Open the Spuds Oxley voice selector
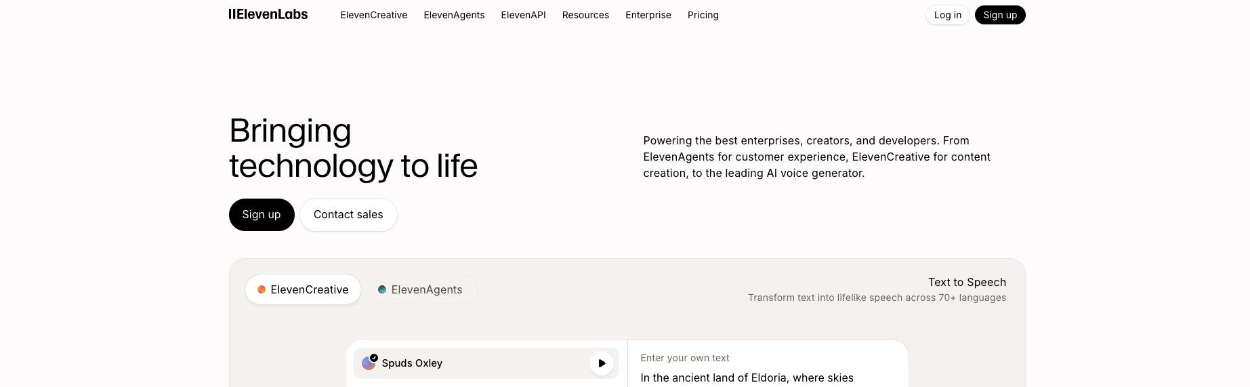This screenshot has width=1250, height=387. pyautogui.click(x=474, y=363)
